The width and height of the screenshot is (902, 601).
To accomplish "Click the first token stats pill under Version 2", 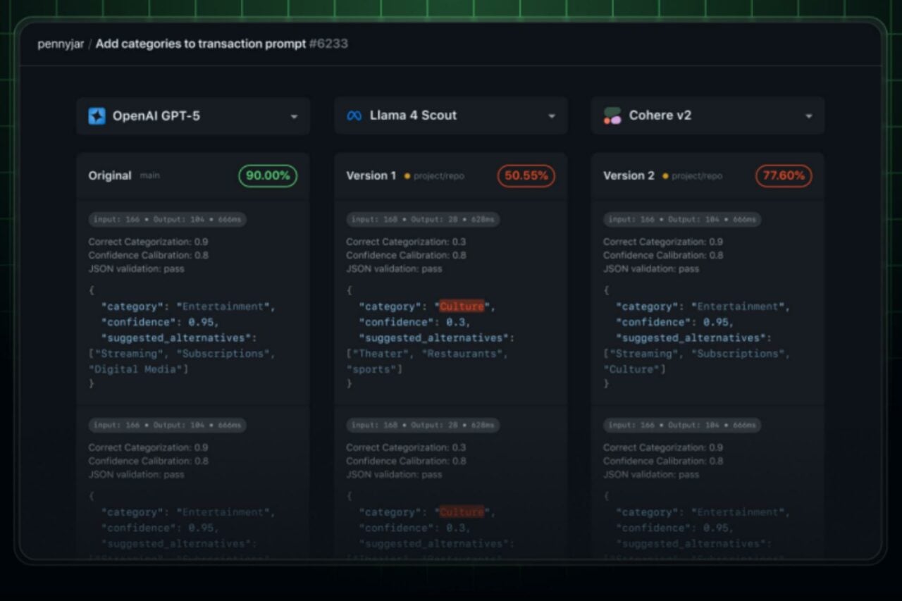I will [x=681, y=220].
